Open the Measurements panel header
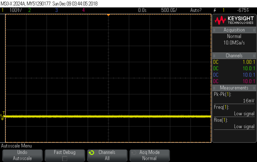 234,88
